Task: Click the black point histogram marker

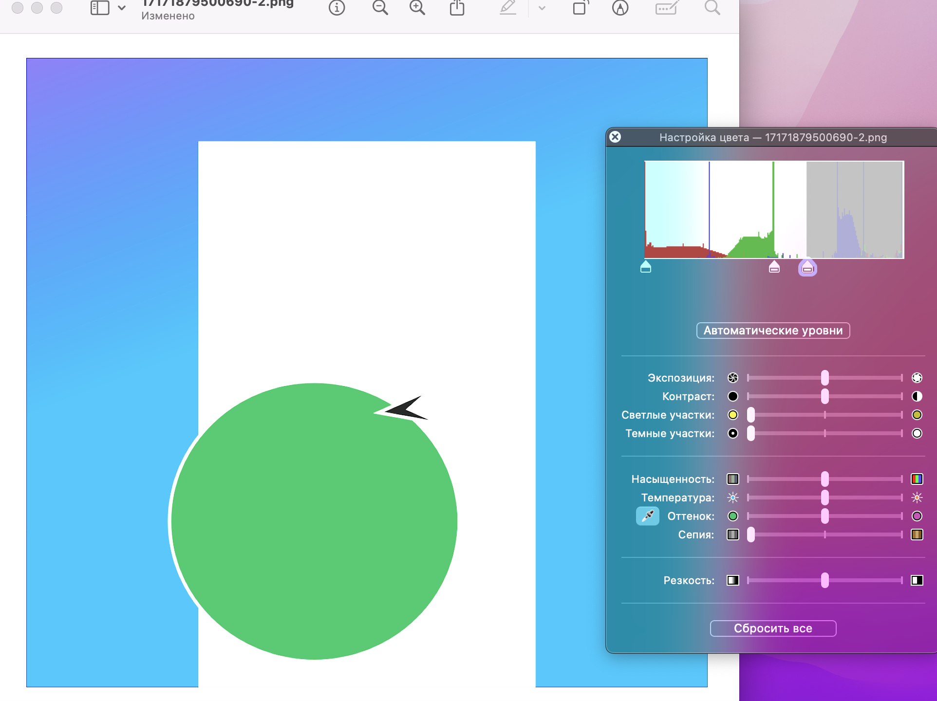Action: pyautogui.click(x=646, y=267)
